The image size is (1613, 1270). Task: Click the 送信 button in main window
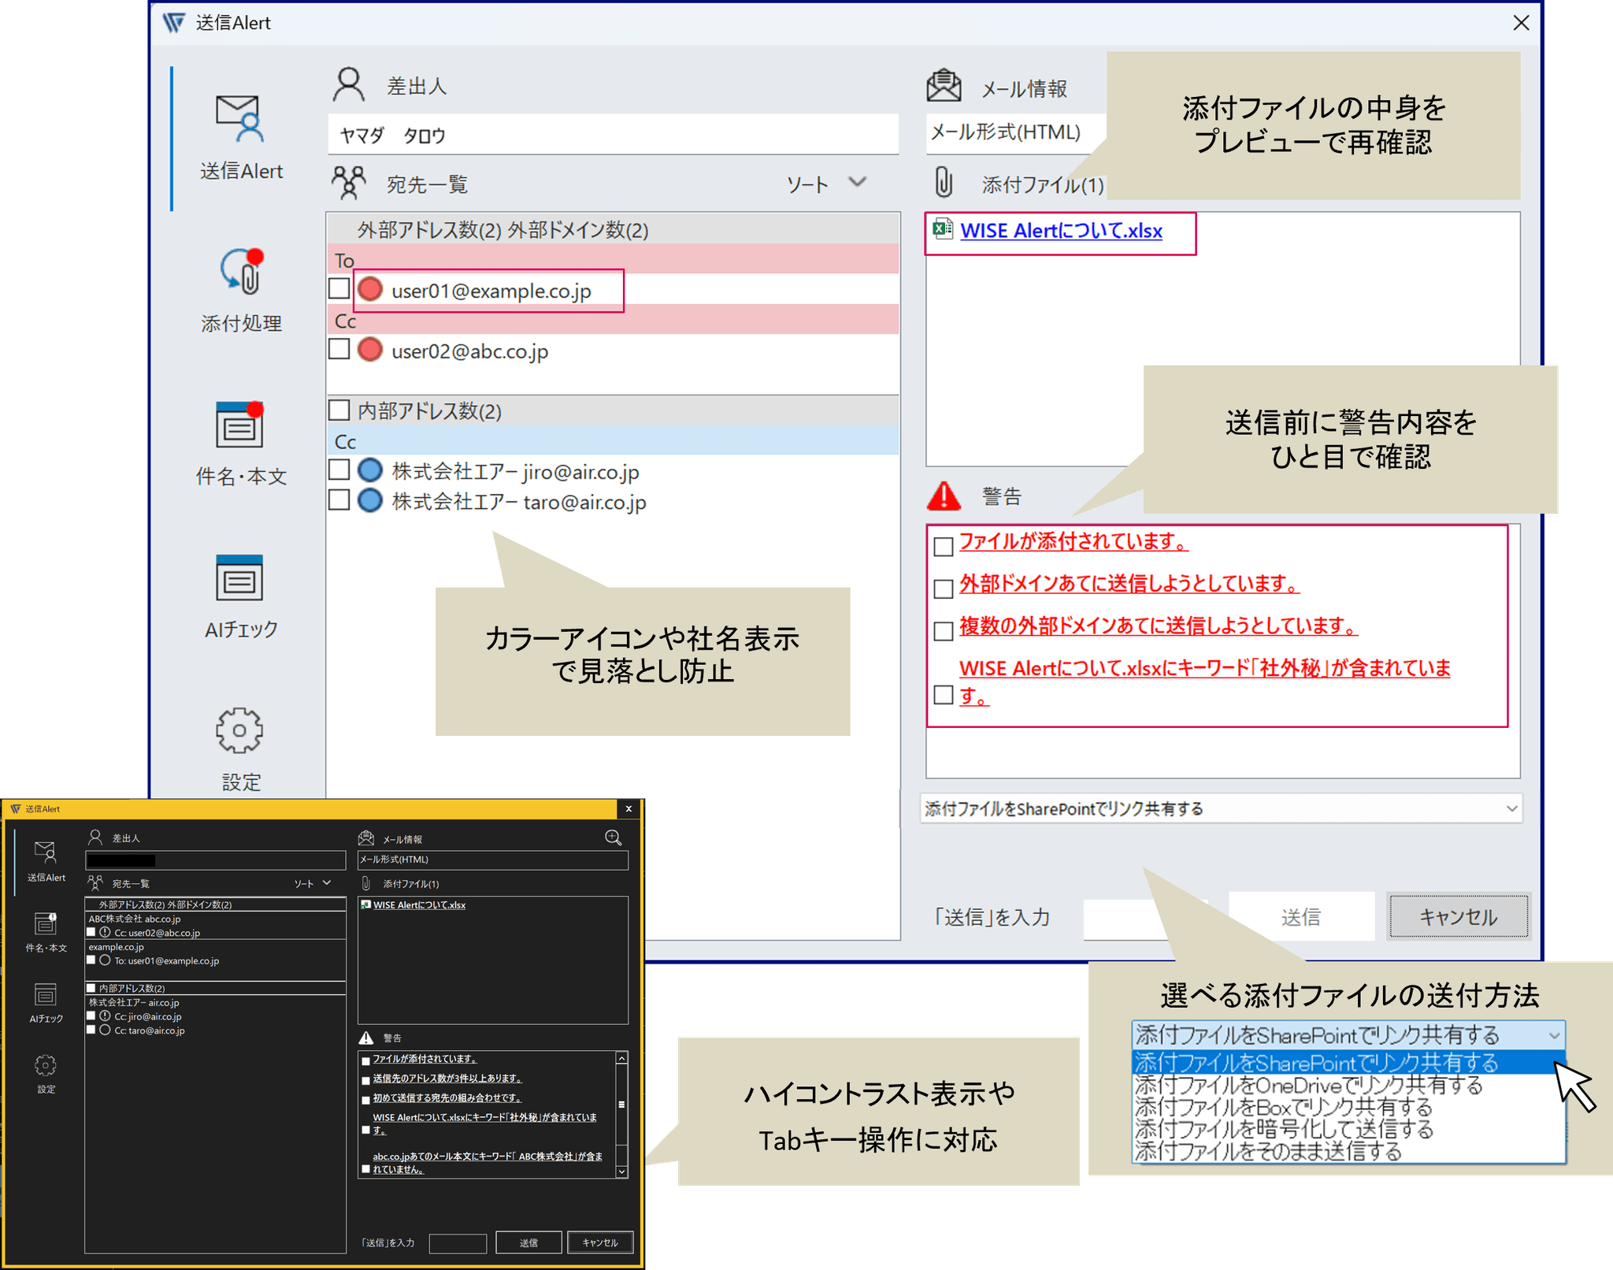[x=1301, y=916]
